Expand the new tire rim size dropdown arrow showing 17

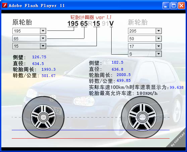pyautogui.click(x=159, y=46)
